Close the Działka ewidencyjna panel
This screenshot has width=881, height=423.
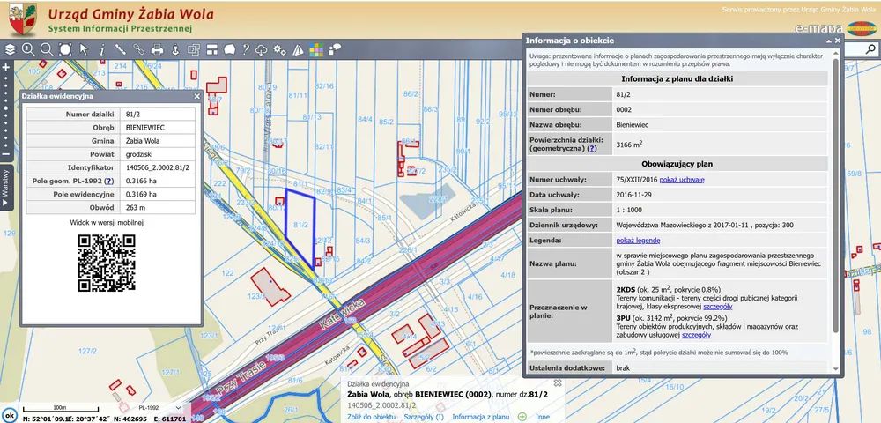point(197,96)
